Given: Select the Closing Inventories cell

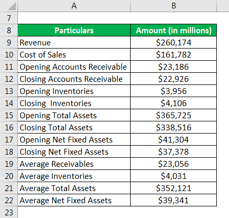Looking at the screenshot, I should coord(74,103).
